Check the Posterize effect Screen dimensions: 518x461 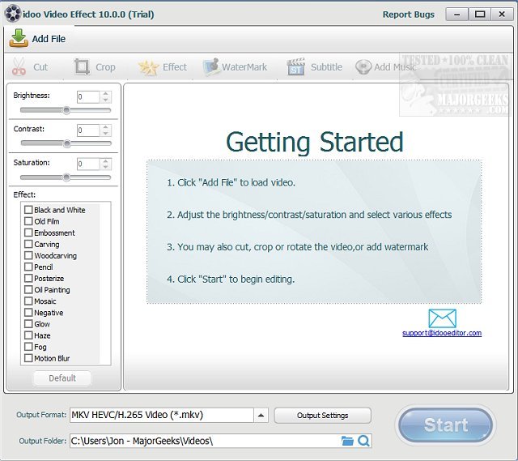point(28,278)
